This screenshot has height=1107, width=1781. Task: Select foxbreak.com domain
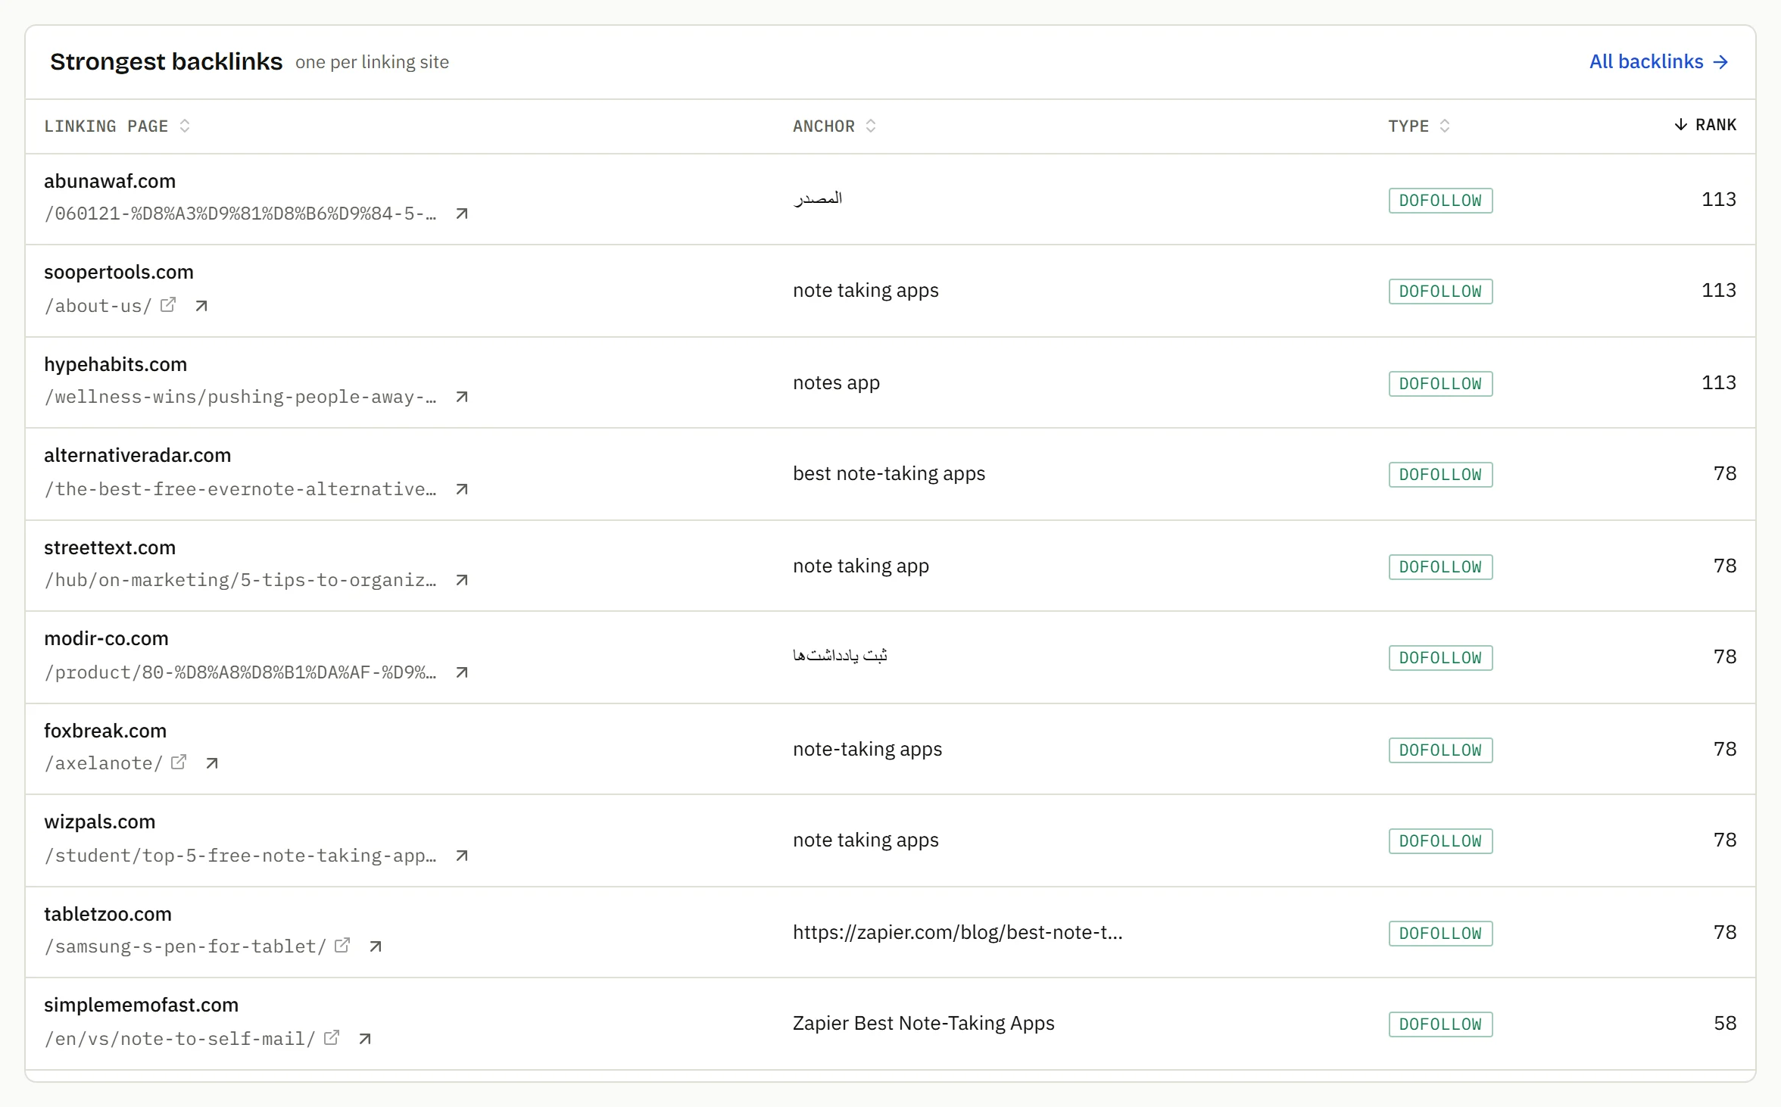pyautogui.click(x=105, y=731)
